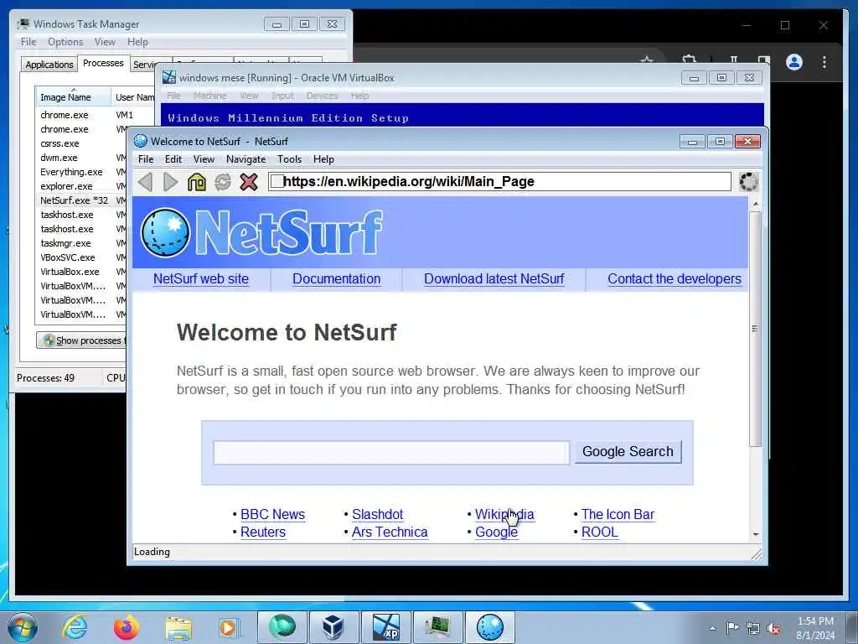Open the Reuters link

(262, 532)
